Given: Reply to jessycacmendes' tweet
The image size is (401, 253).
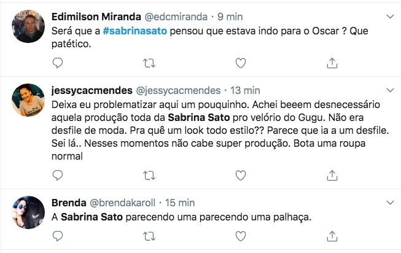Looking at the screenshot, I should pyautogui.click(x=58, y=176).
